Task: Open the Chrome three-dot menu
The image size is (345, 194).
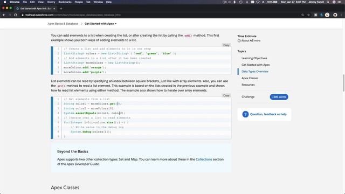Action: pos(341,15)
